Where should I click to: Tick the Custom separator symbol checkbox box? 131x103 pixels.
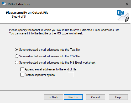(x=22, y=75)
